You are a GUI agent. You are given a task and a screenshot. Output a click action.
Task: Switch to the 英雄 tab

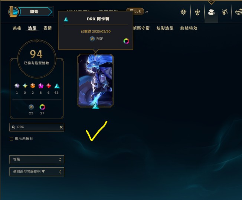[x=17, y=28]
